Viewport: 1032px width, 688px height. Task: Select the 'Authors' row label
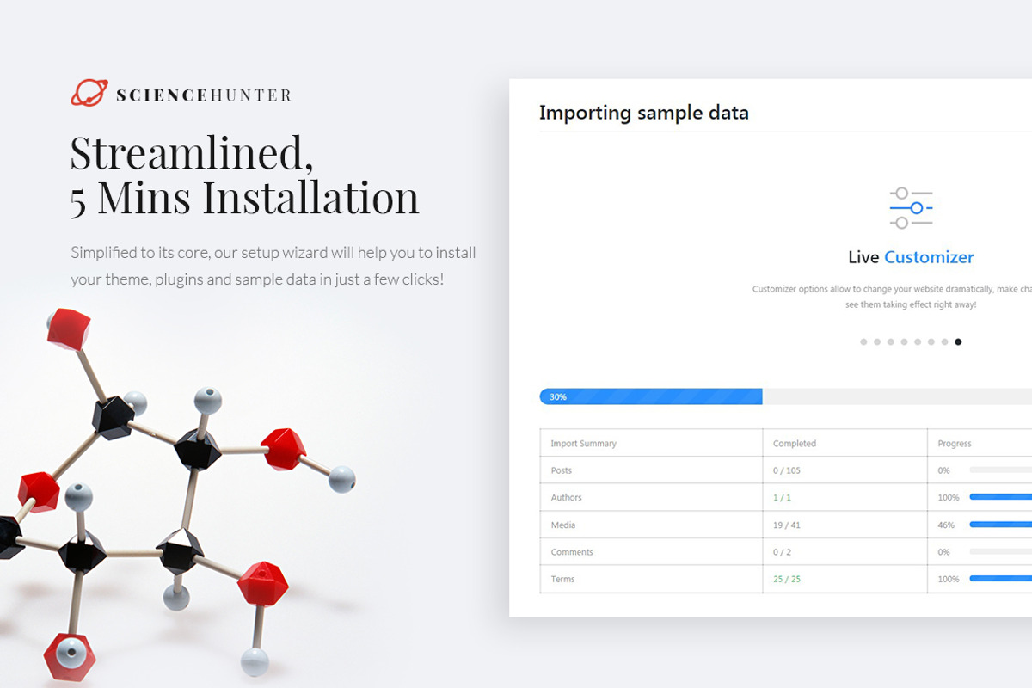click(x=566, y=497)
